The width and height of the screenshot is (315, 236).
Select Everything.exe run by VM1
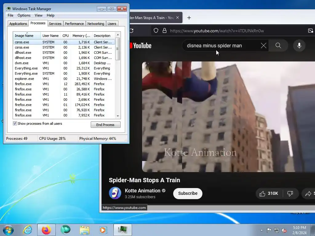[64, 68]
